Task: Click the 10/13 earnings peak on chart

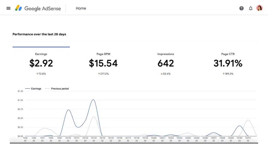Action: pyautogui.click(x=93, y=100)
